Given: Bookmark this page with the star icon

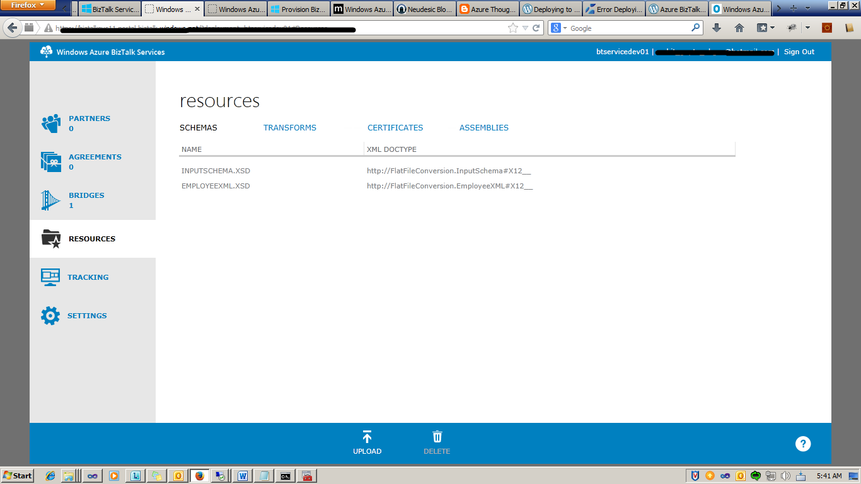Looking at the screenshot, I should click(x=513, y=28).
